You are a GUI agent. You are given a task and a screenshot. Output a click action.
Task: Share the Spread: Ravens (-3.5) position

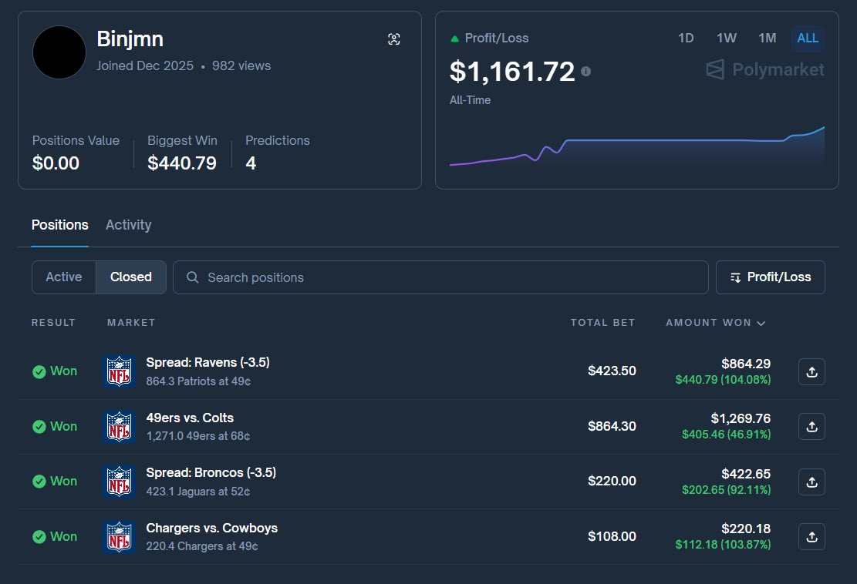[x=811, y=371]
